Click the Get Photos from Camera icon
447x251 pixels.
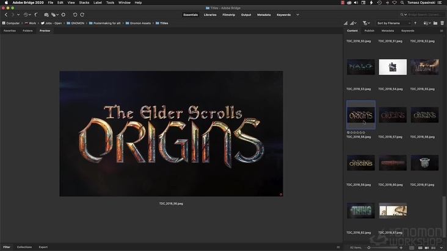pos(46,15)
